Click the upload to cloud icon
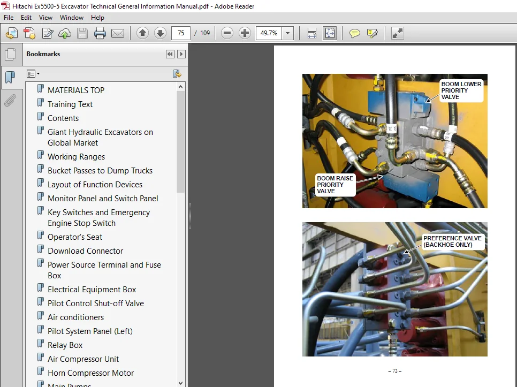This screenshot has width=517, height=387. click(x=65, y=33)
